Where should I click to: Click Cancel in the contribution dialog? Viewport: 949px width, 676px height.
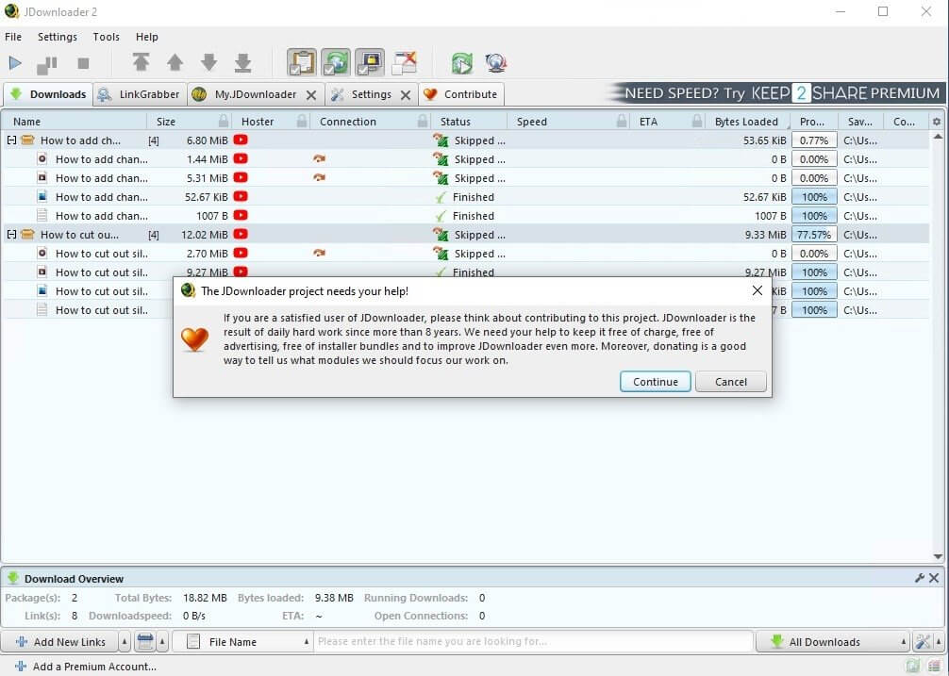tap(731, 382)
